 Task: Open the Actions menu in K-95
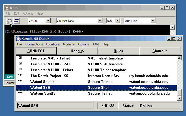tap(28, 13)
